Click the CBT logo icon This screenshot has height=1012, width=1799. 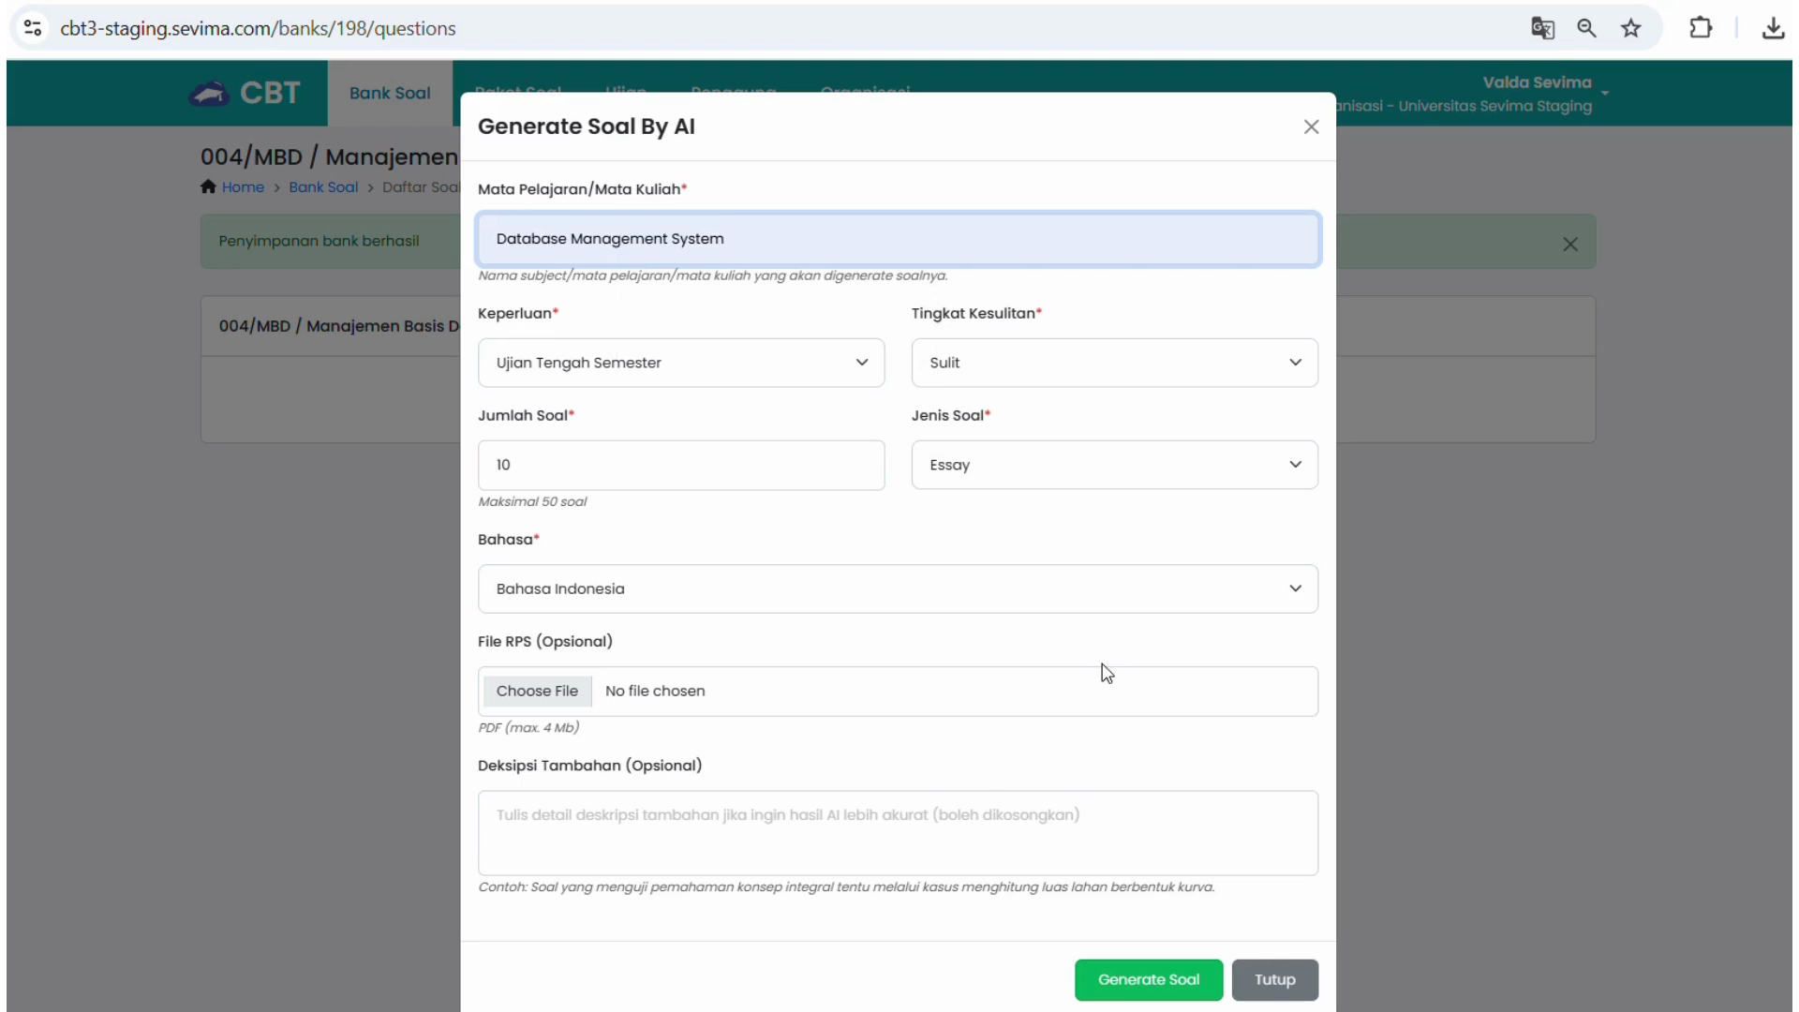click(x=209, y=93)
